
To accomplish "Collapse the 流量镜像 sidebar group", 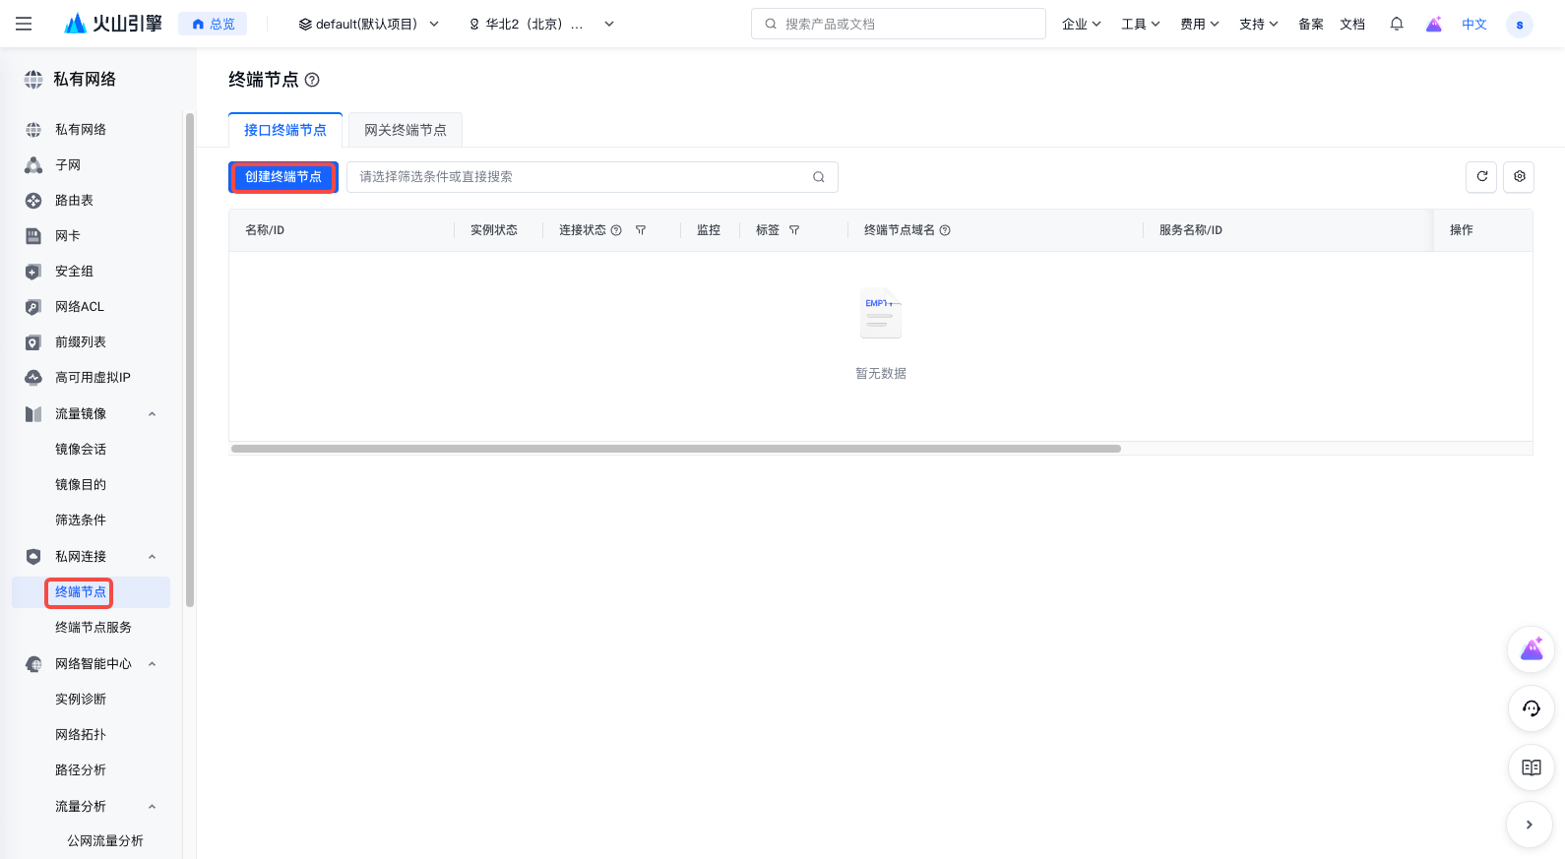I will 152,414.
